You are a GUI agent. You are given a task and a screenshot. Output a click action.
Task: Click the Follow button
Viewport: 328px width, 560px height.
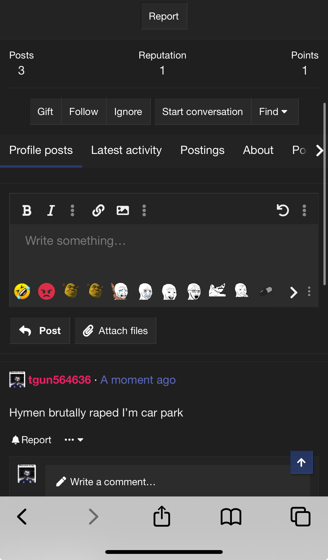(84, 111)
